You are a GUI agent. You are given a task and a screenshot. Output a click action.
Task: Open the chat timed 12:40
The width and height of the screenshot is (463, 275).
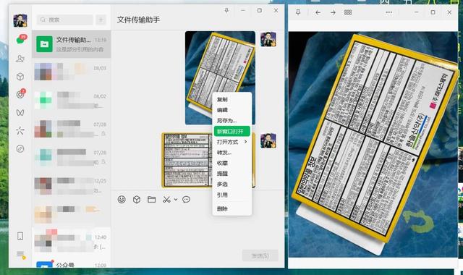click(x=71, y=241)
